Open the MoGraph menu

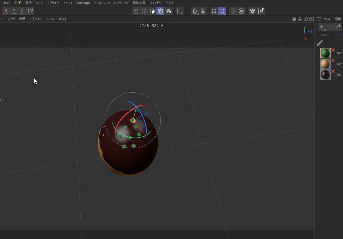pyautogui.click(x=83, y=3)
